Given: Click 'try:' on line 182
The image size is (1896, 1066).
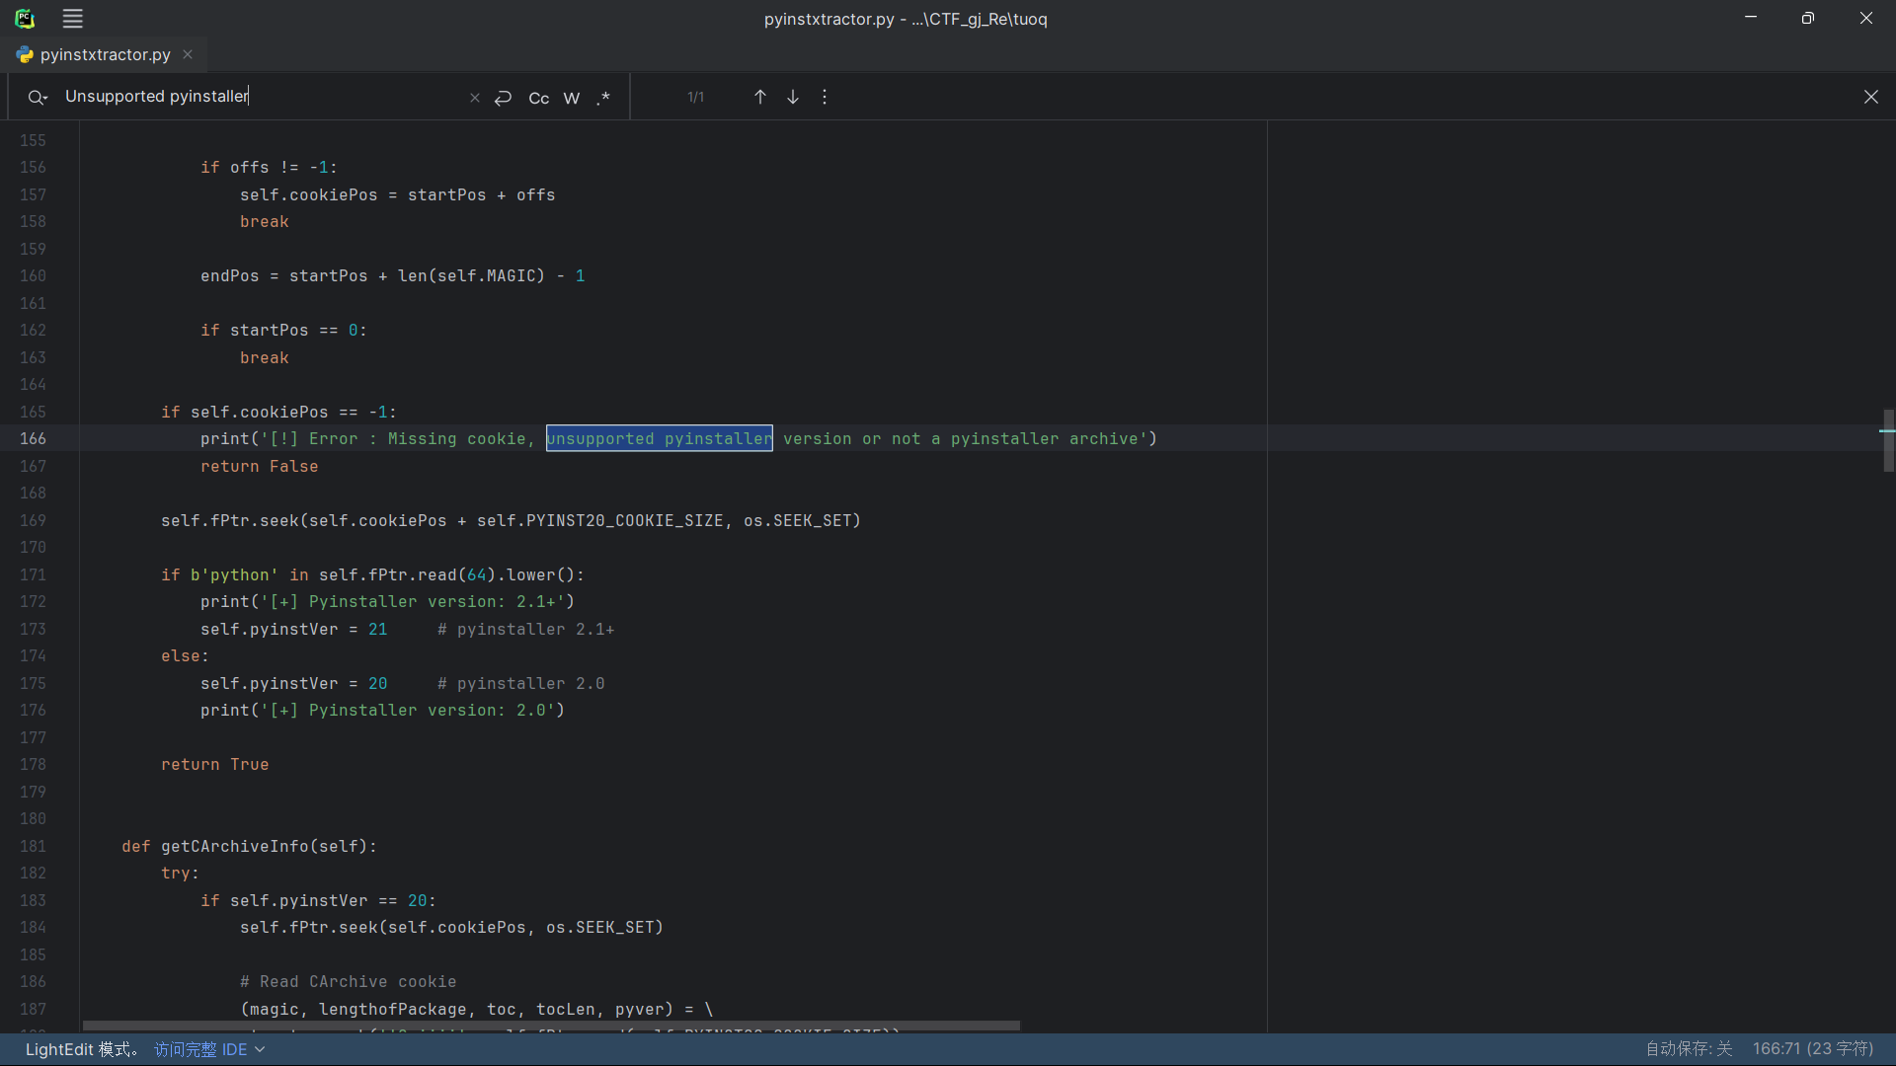Looking at the screenshot, I should pos(181,873).
